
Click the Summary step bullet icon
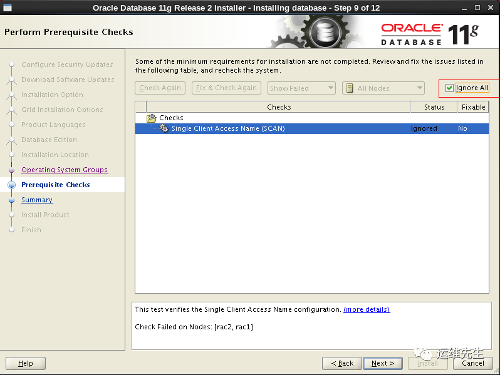(11, 200)
